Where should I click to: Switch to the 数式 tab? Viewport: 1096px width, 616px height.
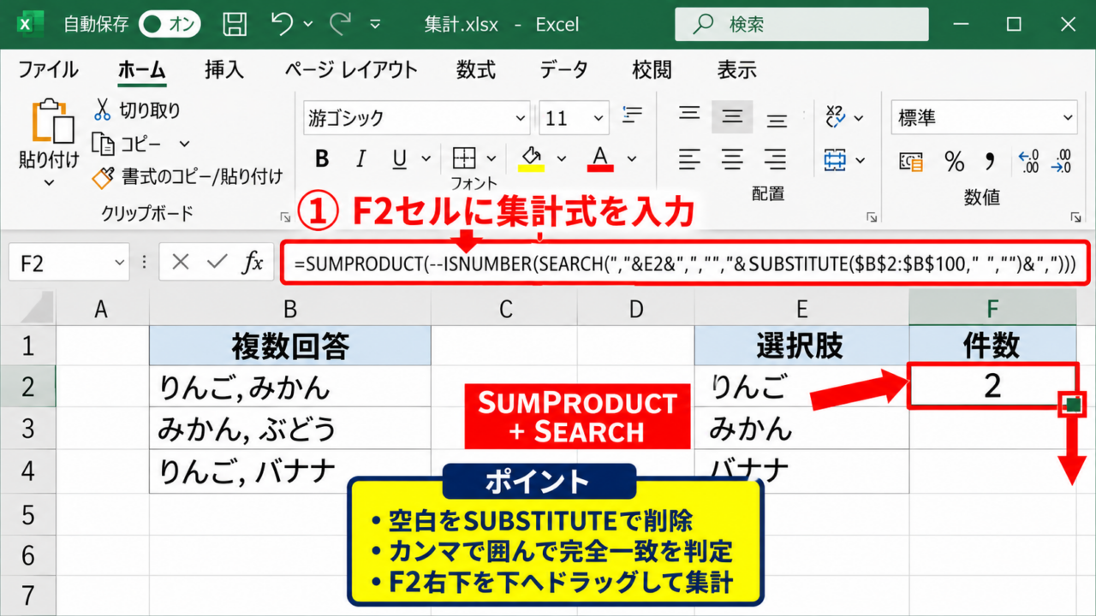tap(476, 69)
